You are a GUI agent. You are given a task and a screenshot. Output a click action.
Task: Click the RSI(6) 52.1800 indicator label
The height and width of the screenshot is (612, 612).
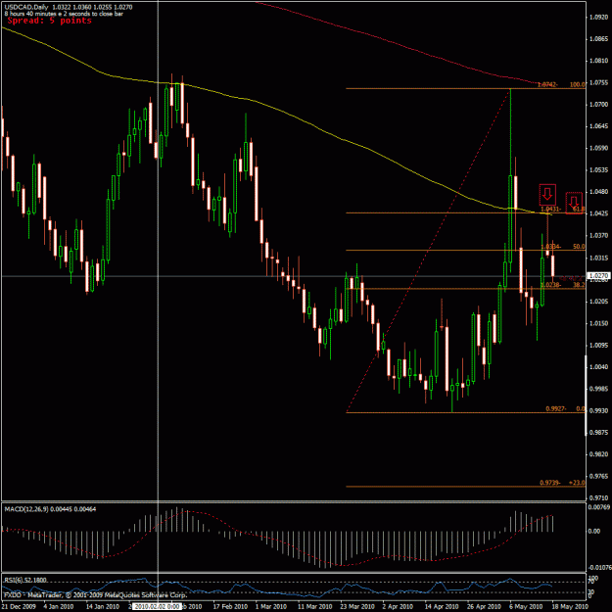click(x=25, y=580)
